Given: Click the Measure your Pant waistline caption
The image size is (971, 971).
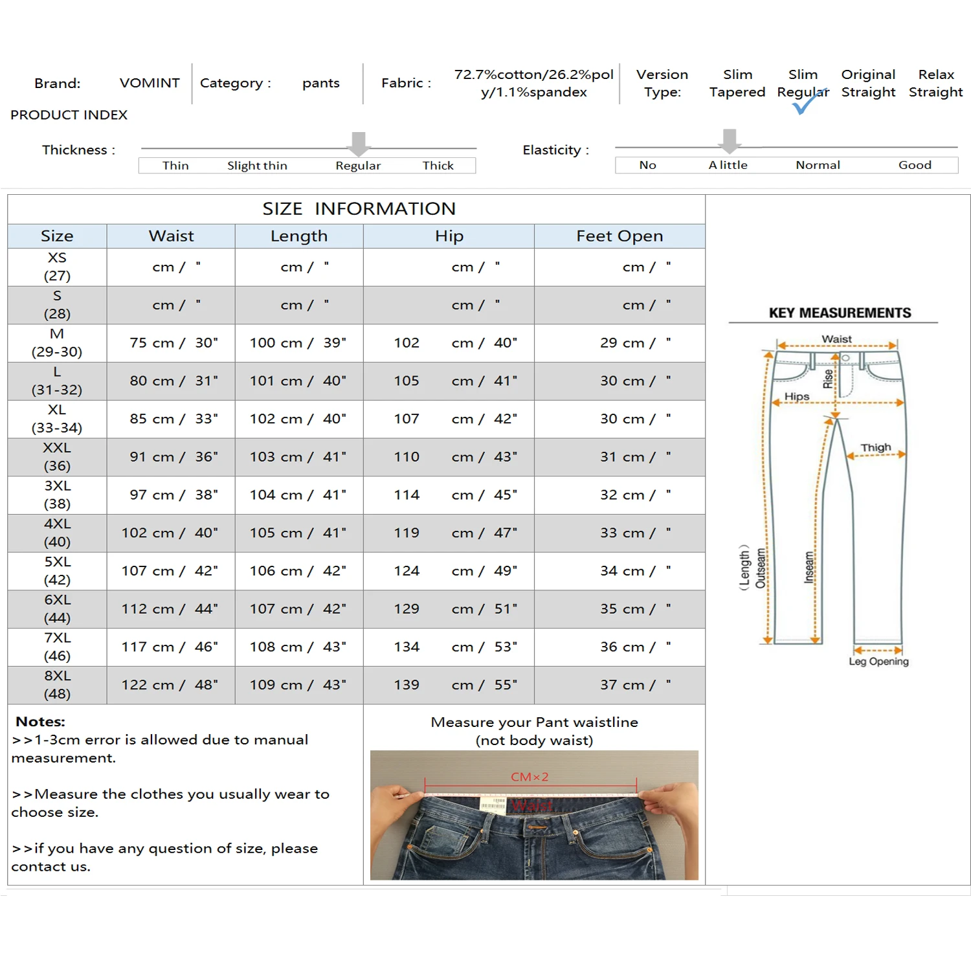Looking at the screenshot, I should (534, 731).
